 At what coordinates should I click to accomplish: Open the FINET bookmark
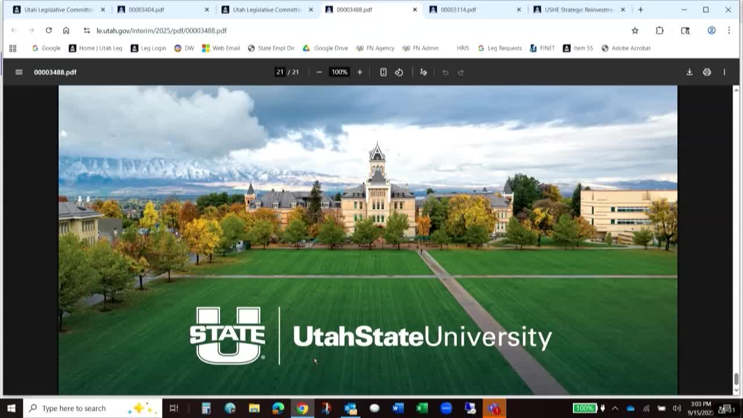542,48
